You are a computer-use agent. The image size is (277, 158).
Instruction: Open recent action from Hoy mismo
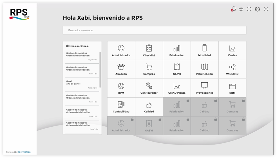pos(82,56)
